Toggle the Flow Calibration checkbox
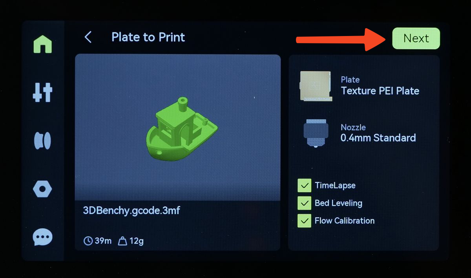Viewport: 471px width, 278px height. click(304, 221)
